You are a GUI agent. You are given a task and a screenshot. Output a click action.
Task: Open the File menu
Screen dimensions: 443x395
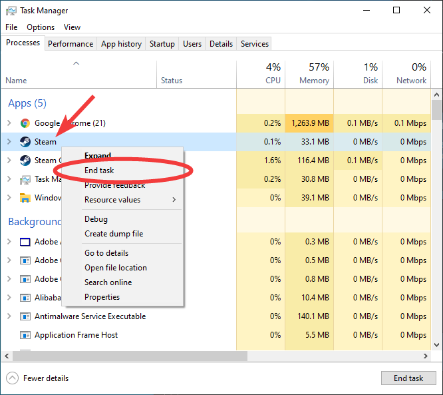point(11,27)
